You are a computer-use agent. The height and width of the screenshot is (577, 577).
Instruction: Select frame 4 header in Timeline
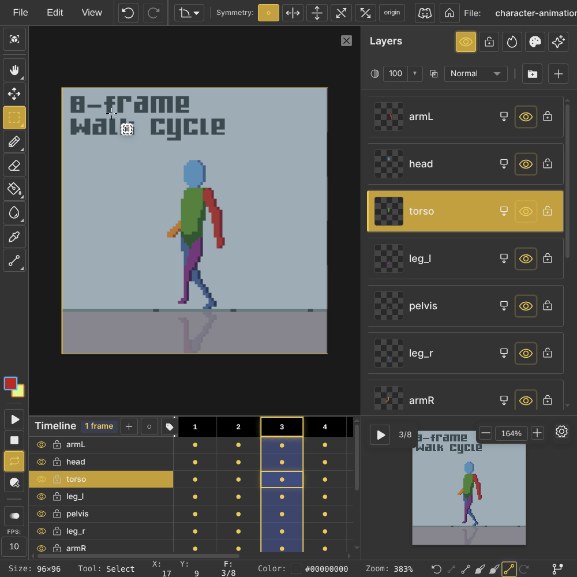325,427
